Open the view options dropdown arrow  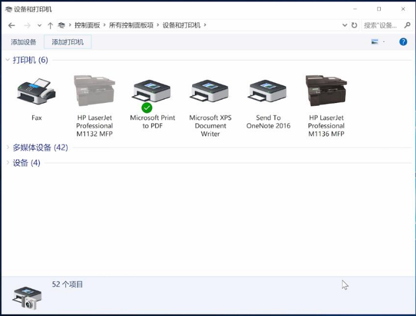tap(384, 42)
